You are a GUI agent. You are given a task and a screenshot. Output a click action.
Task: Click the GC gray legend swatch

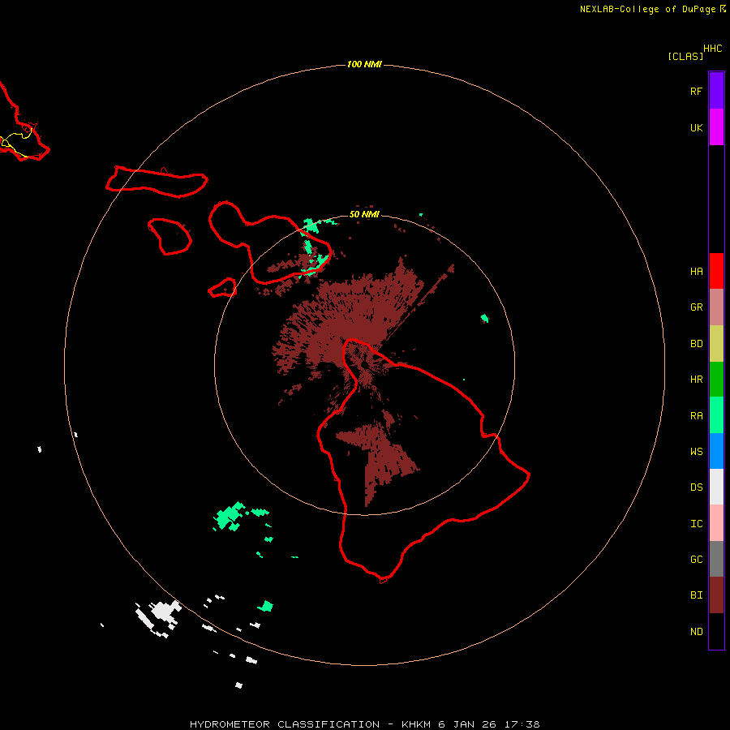coord(716,559)
